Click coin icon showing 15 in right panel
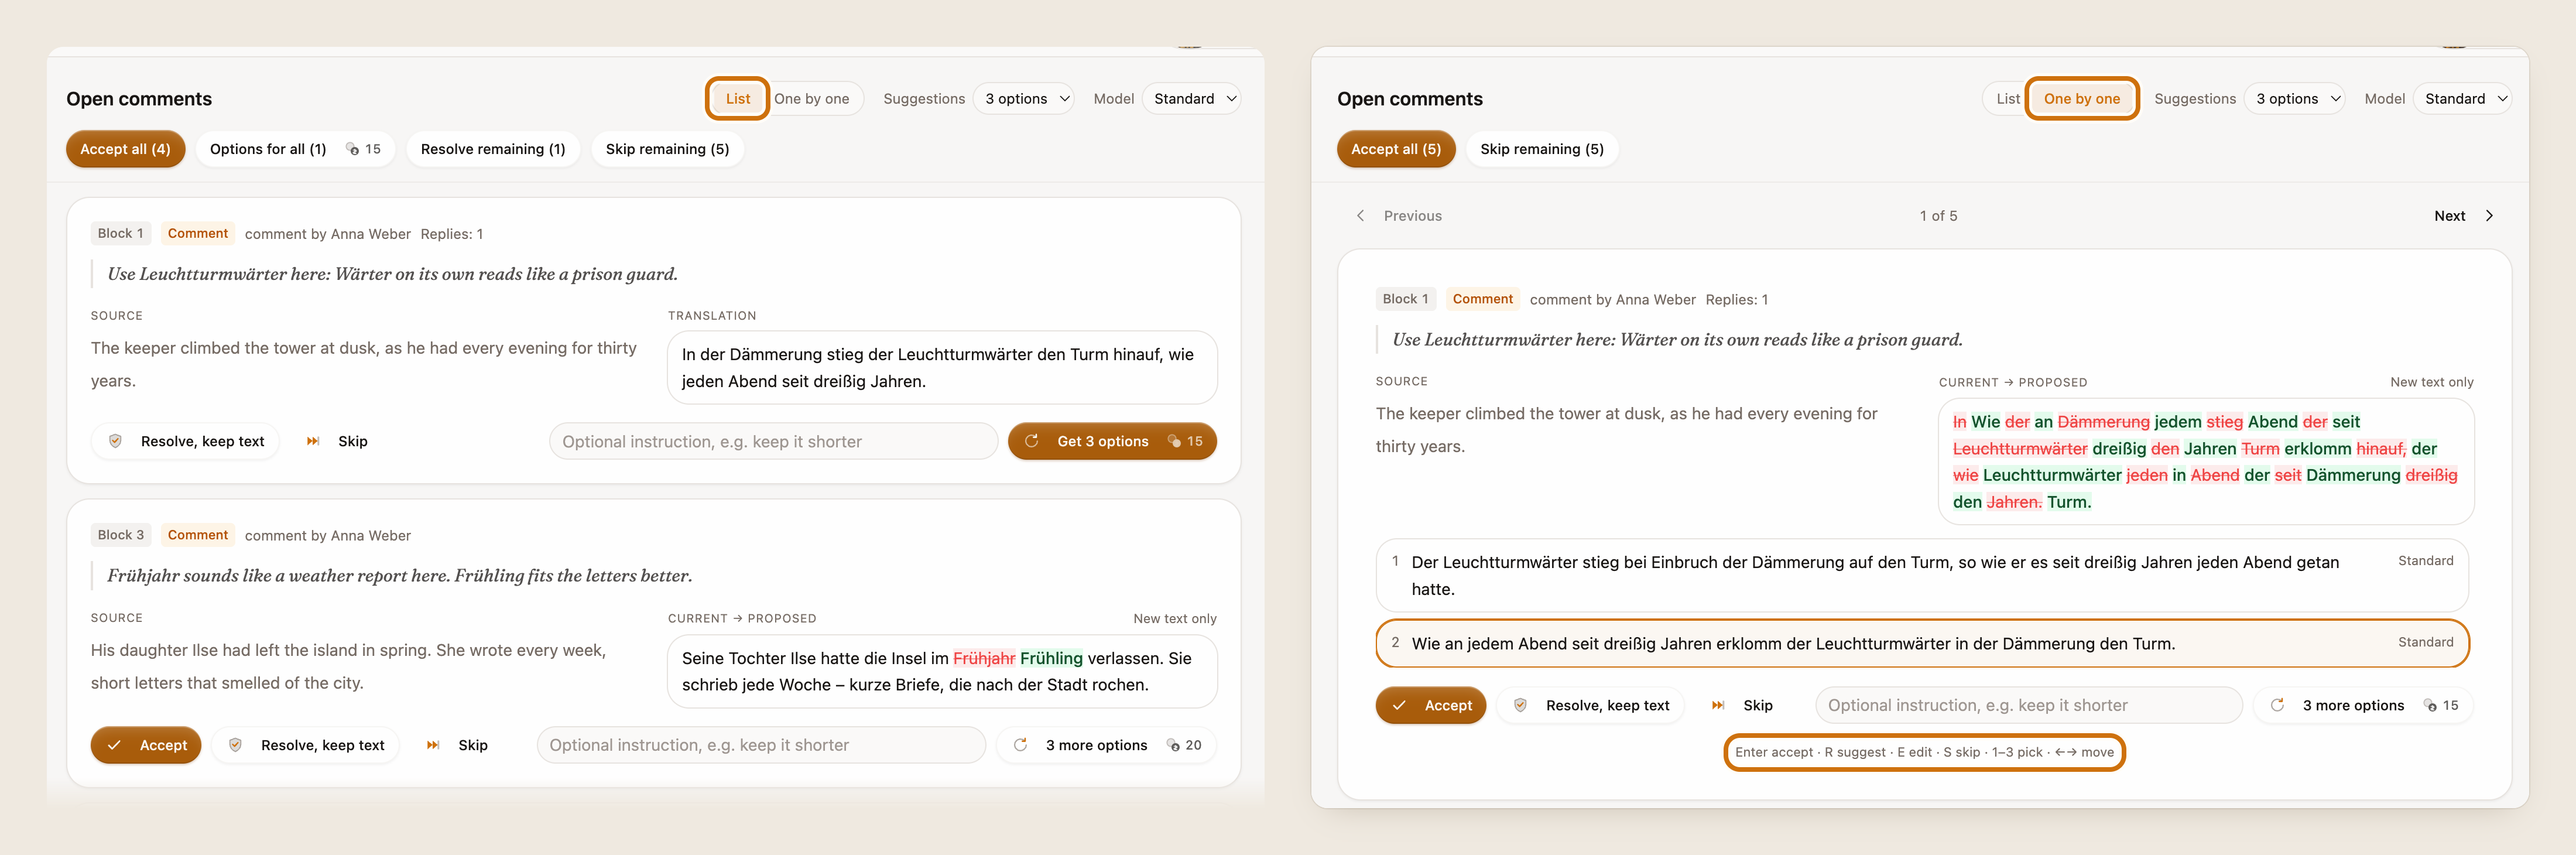 pos(2430,705)
